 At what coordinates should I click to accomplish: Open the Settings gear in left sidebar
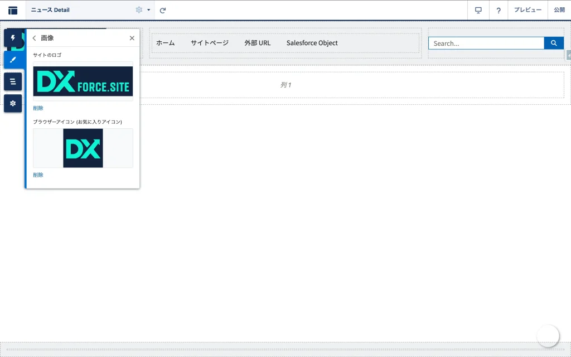point(13,103)
